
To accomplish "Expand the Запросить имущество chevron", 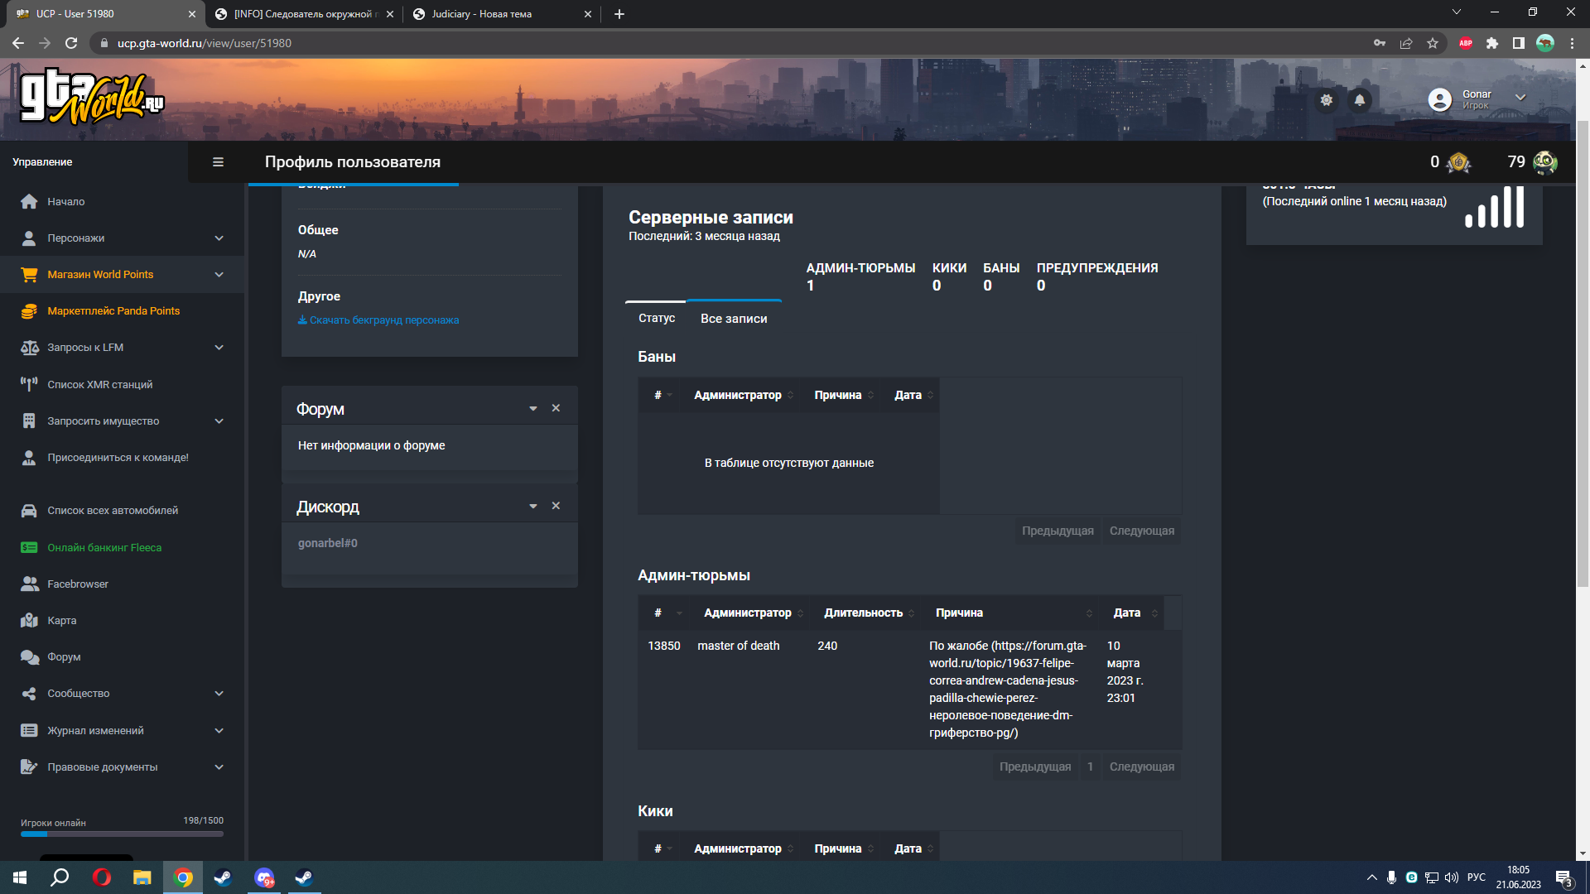I will (219, 421).
